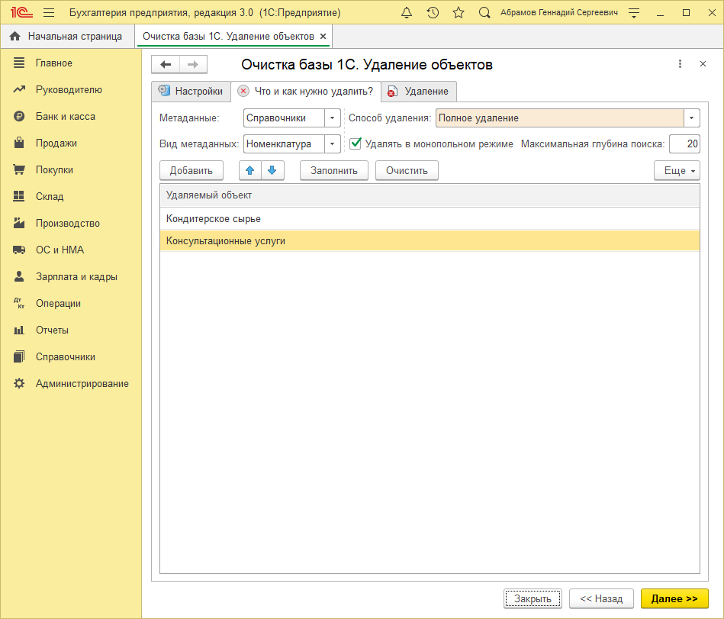Click the Максимальная глубина поиска field
The width and height of the screenshot is (724, 619).
(x=684, y=143)
